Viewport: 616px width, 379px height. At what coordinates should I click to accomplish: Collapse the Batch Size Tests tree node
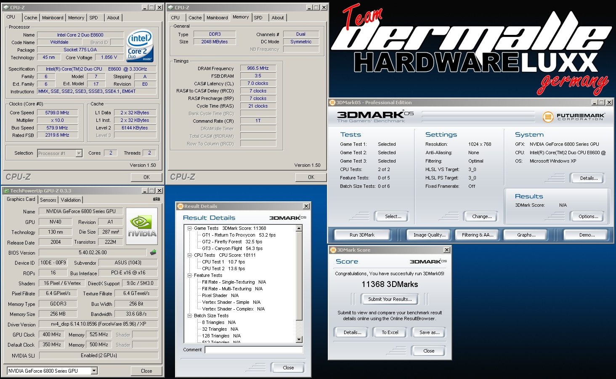pyautogui.click(x=190, y=316)
